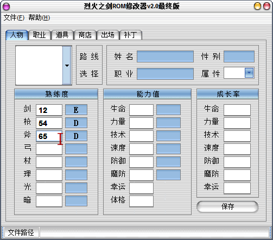Click the 枪 proficiency field showing 54

tap(49, 123)
